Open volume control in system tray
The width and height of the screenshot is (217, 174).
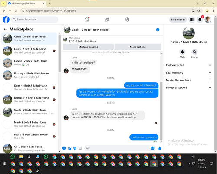[193, 157]
